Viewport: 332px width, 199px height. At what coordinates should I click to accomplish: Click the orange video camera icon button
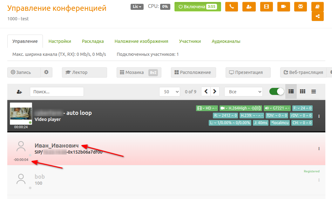(x=283, y=7)
